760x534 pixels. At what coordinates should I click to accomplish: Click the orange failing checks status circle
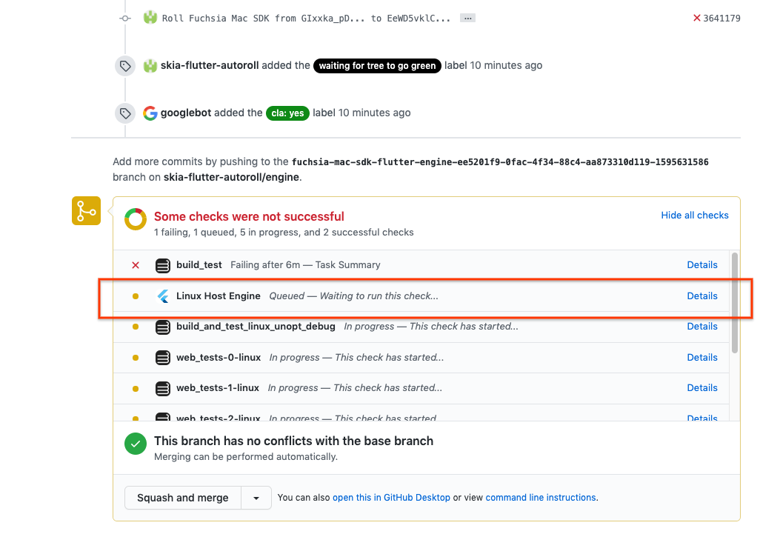(136, 218)
